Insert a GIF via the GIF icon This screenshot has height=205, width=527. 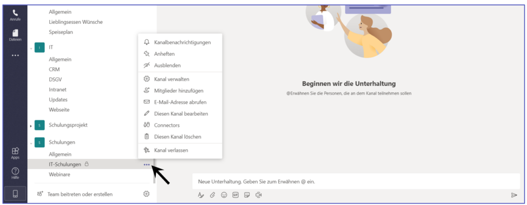235,195
